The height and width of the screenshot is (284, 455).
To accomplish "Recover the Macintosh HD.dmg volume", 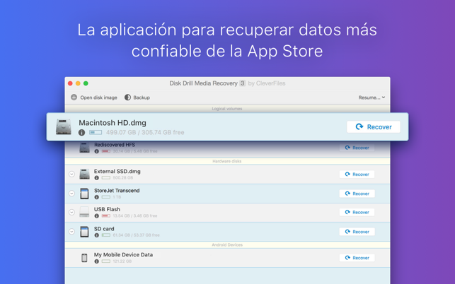I will point(374,127).
